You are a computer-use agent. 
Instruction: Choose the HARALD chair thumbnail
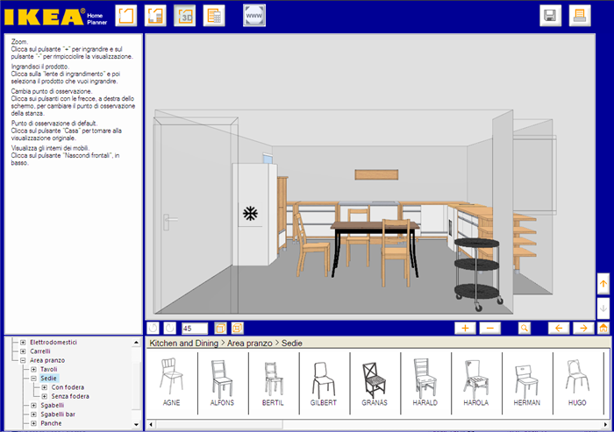click(425, 382)
